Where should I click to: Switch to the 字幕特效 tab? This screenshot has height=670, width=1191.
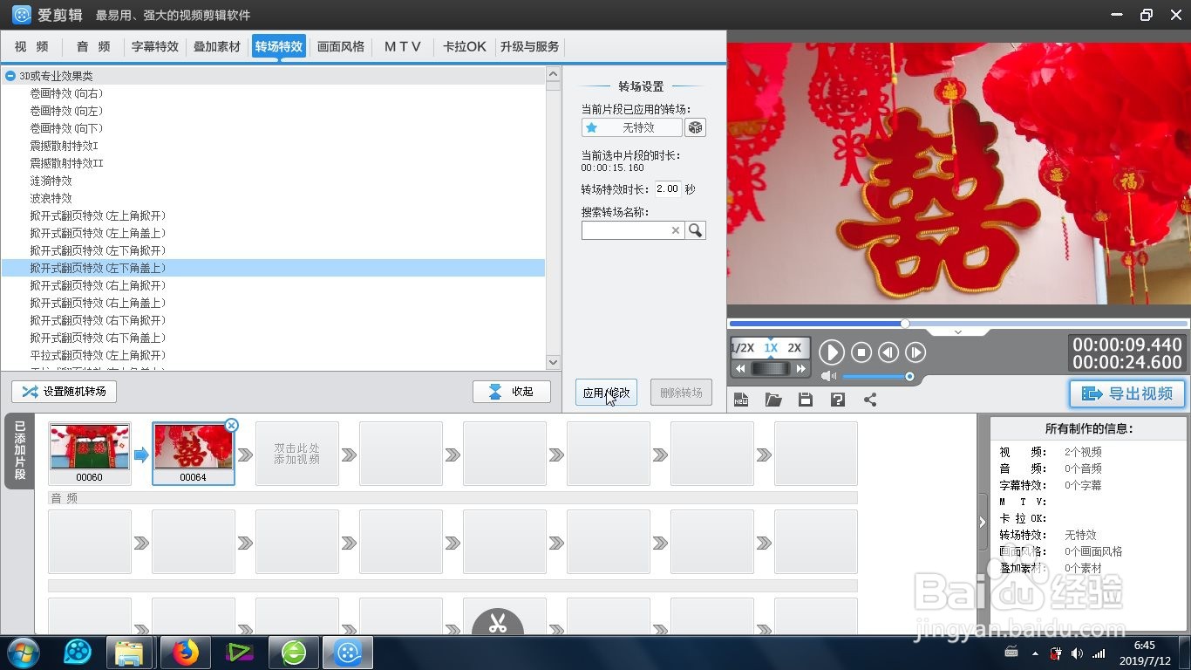[x=155, y=47]
